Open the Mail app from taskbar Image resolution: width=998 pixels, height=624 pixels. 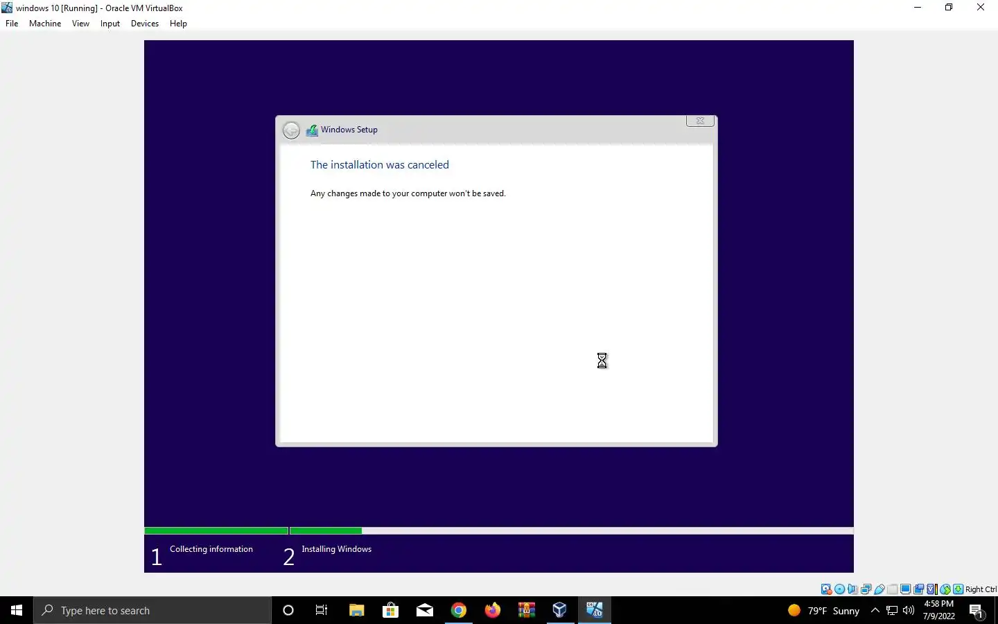pos(425,610)
